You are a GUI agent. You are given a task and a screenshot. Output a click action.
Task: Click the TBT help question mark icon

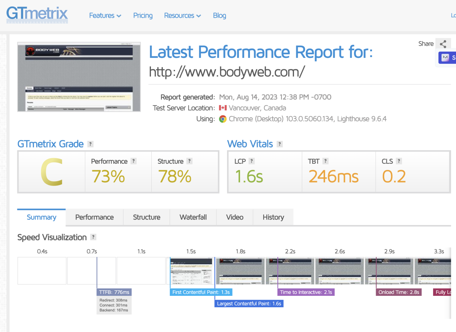(x=325, y=161)
